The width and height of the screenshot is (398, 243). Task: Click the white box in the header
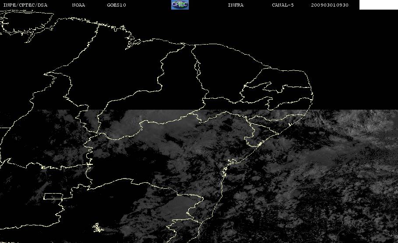(x=379, y=4)
